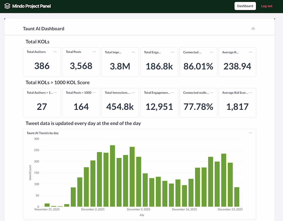Click the Mindo stacked layers logo icon
The height and width of the screenshot is (221, 283).
pyautogui.click(x=7, y=6)
